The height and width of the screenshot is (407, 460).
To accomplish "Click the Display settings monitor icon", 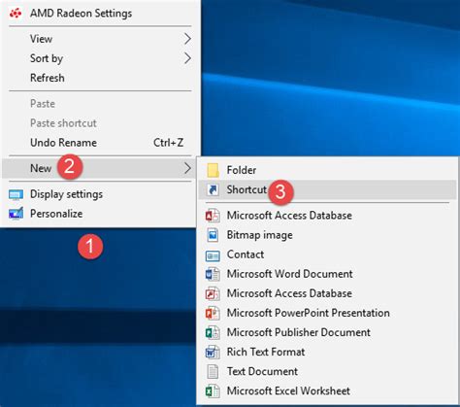I will [x=16, y=194].
